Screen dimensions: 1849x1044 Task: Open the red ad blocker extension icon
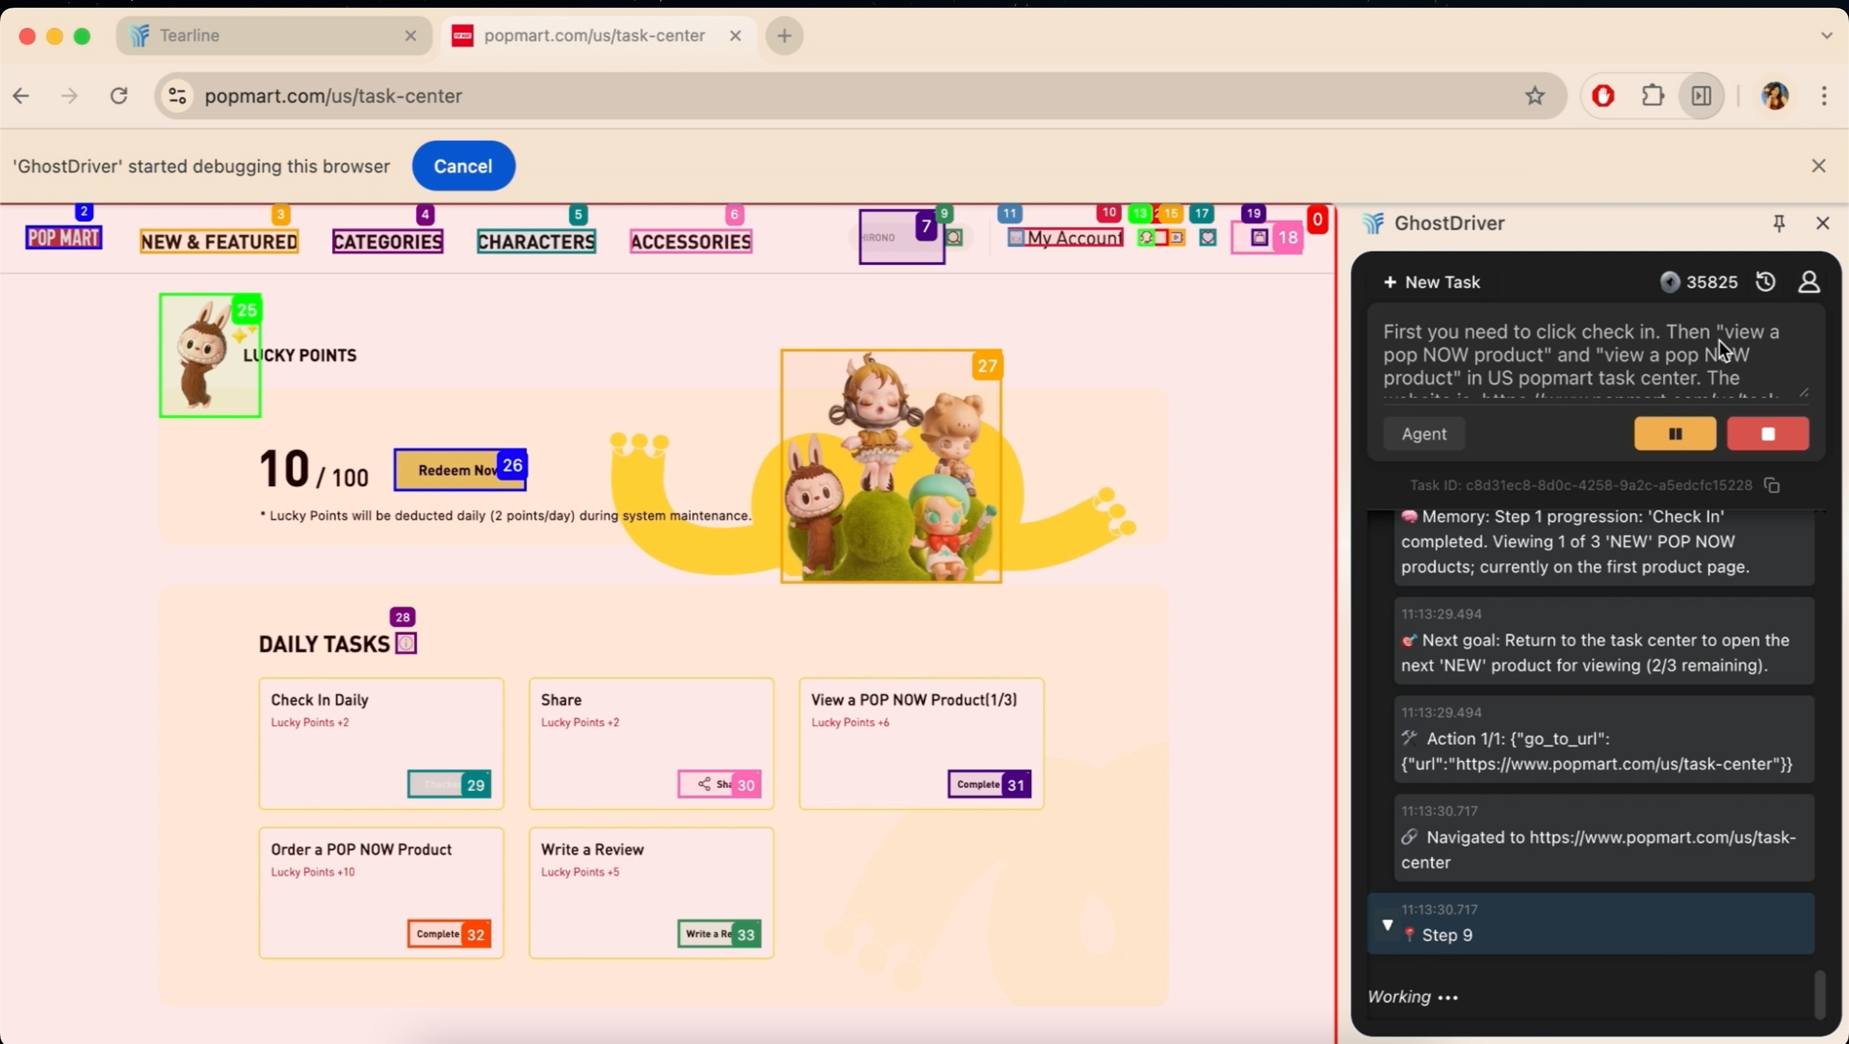tap(1604, 96)
